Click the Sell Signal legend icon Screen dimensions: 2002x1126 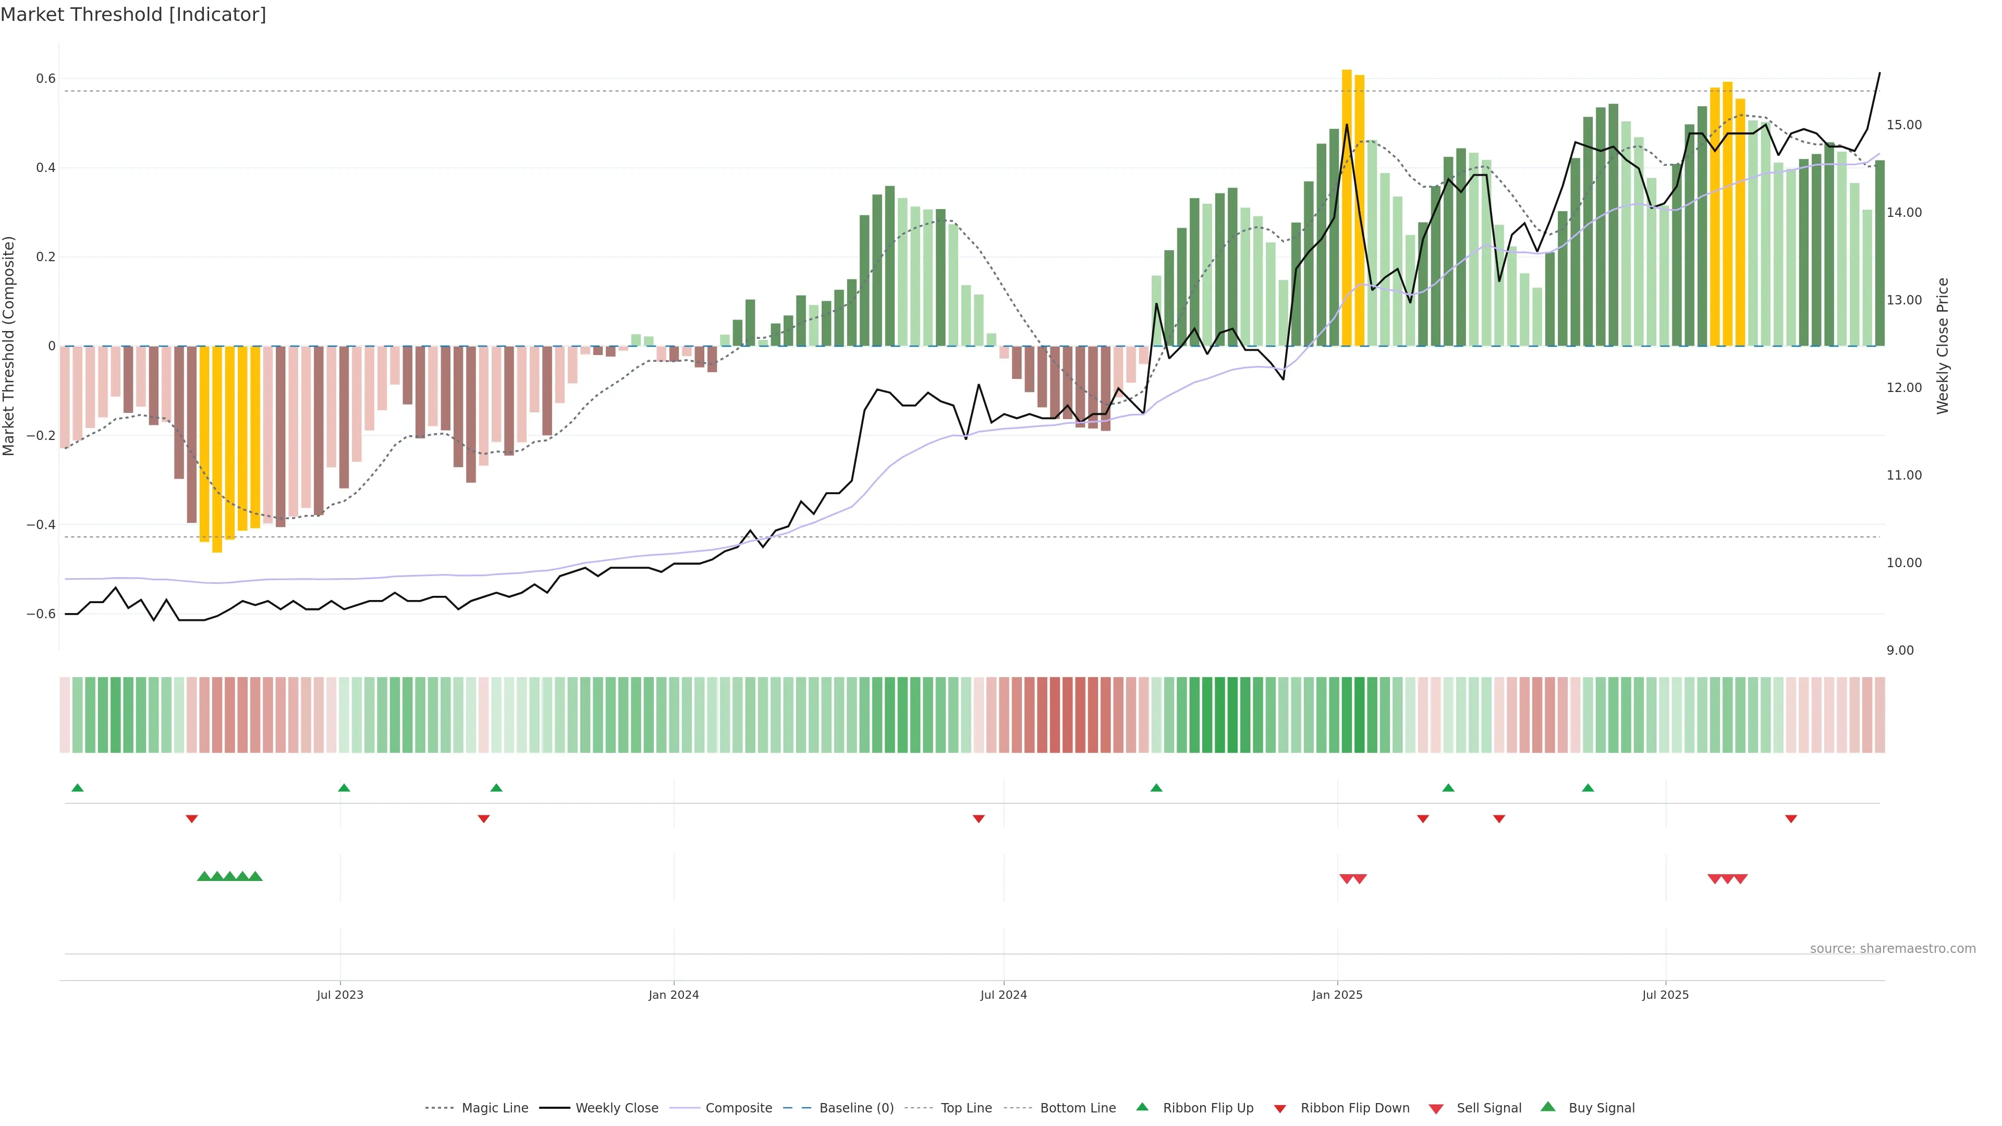click(1436, 1109)
